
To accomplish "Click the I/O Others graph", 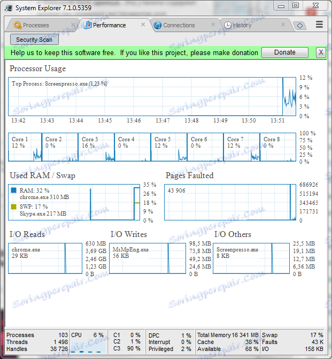I will click(x=251, y=258).
